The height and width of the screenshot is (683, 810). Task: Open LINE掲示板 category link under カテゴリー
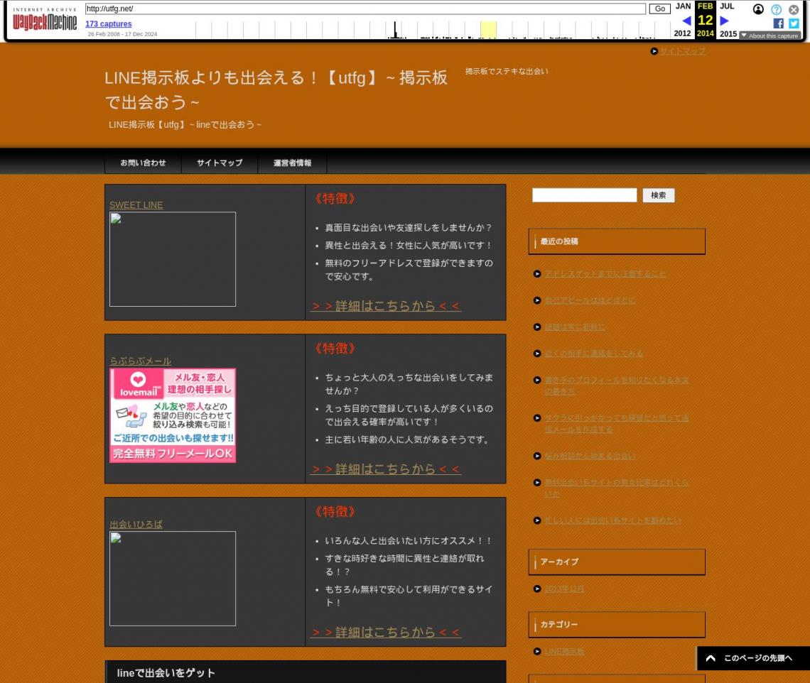pos(564,652)
